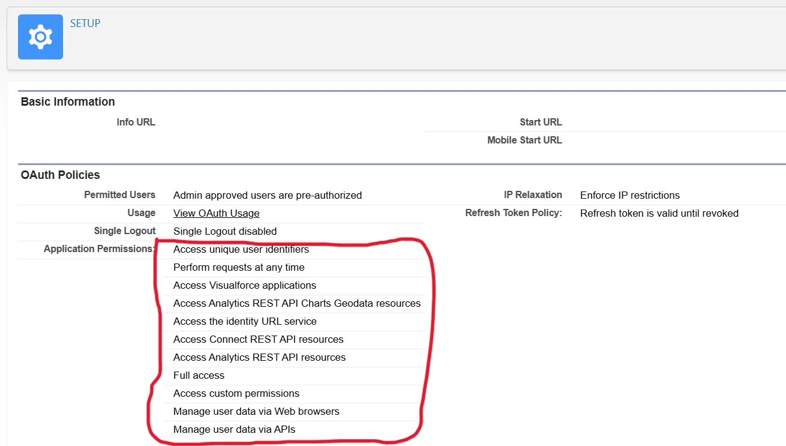Click the Start URL field label

(x=541, y=122)
